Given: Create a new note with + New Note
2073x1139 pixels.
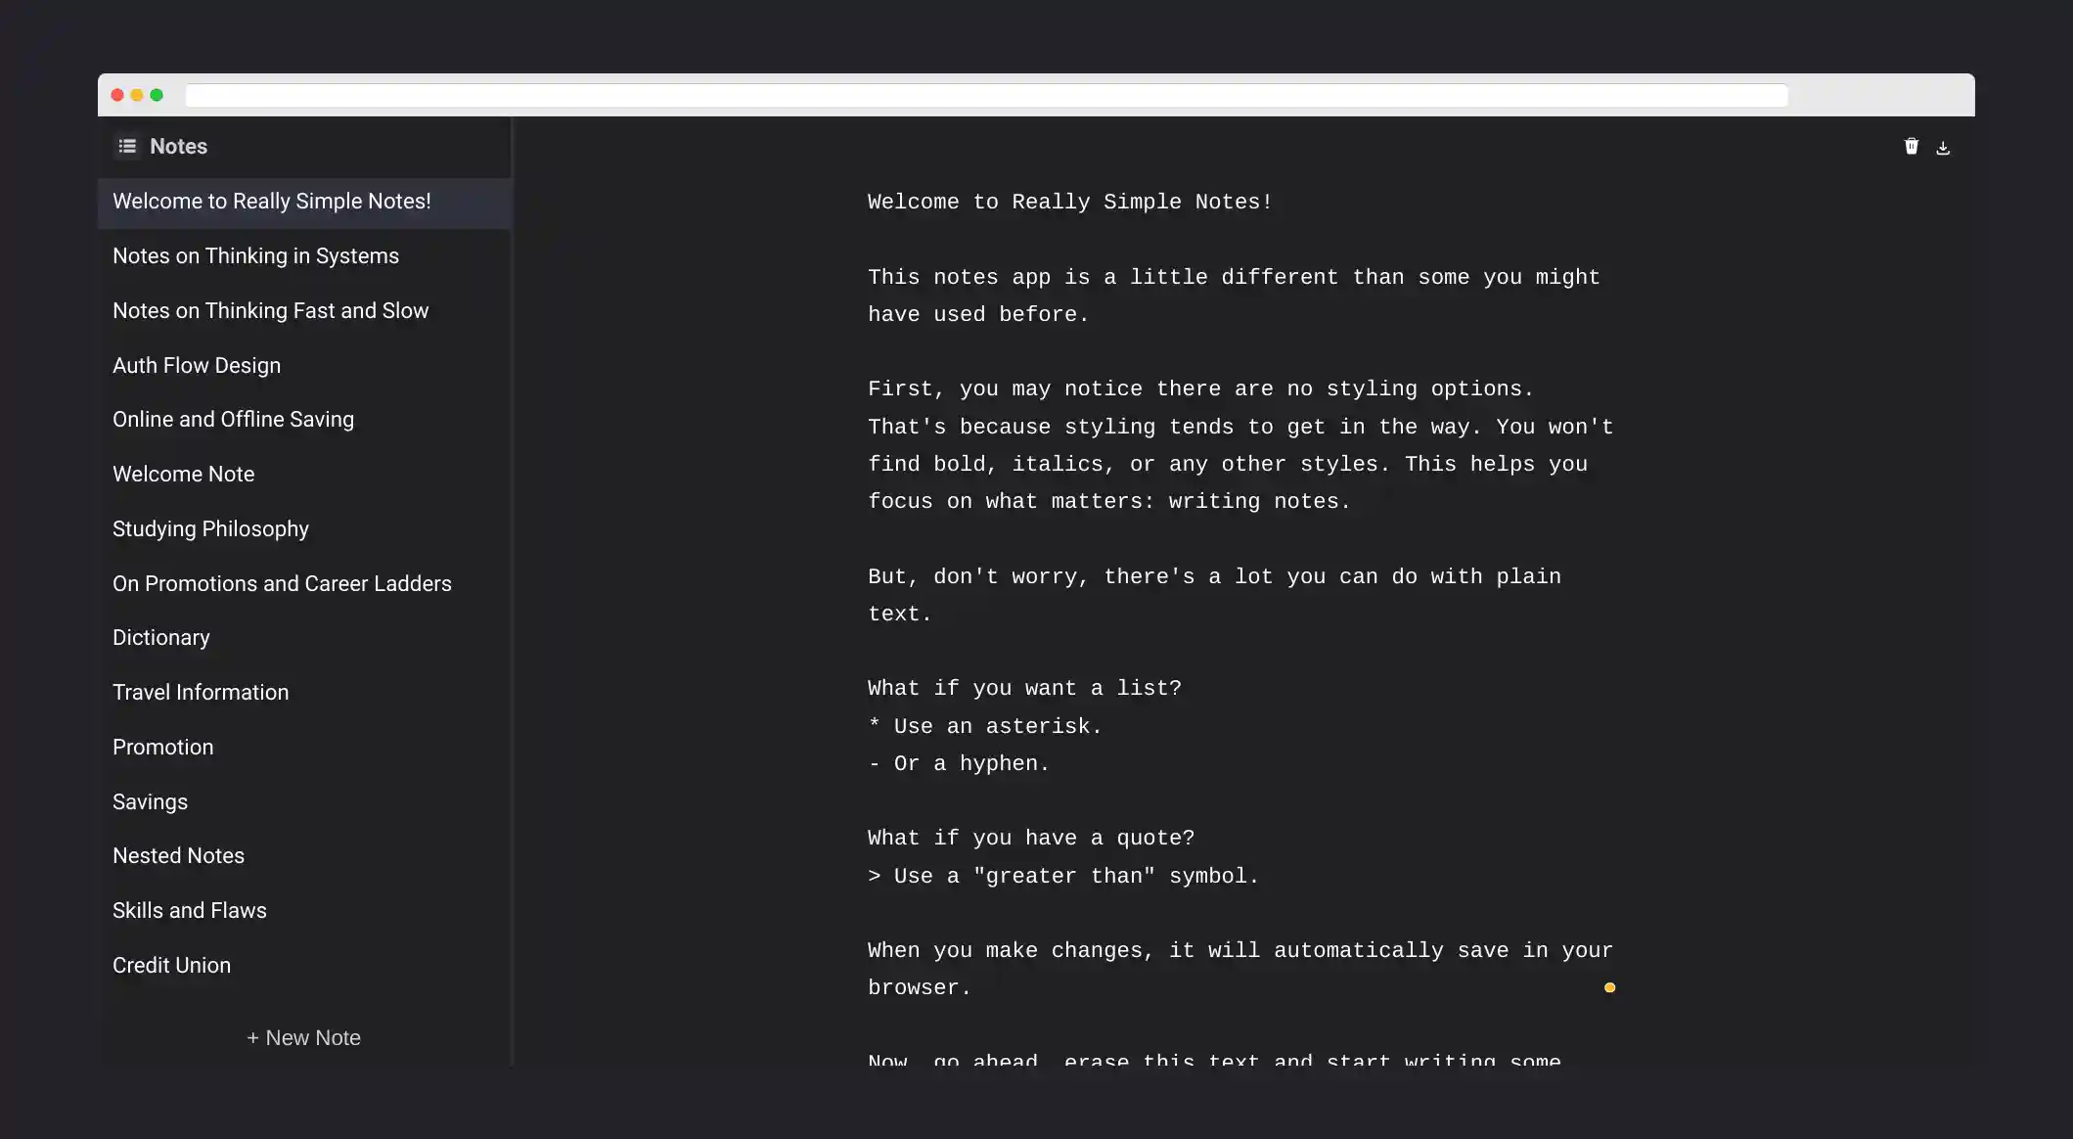Looking at the screenshot, I should (x=303, y=1037).
